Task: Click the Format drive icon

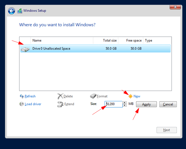Action: [93, 96]
